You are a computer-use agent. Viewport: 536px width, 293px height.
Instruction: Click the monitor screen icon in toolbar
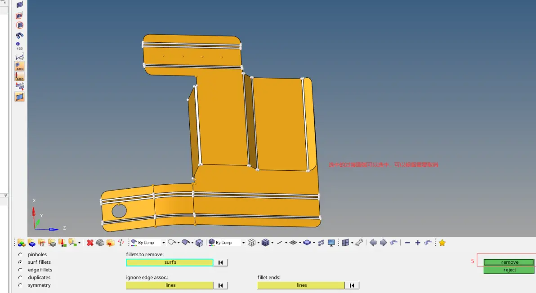tap(331, 243)
